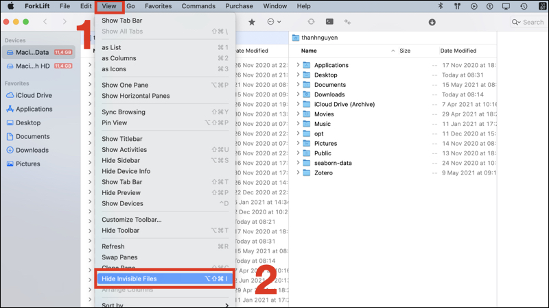The height and width of the screenshot is (308, 549).
Task: Open activities download arrow icon
Action: coord(432,23)
